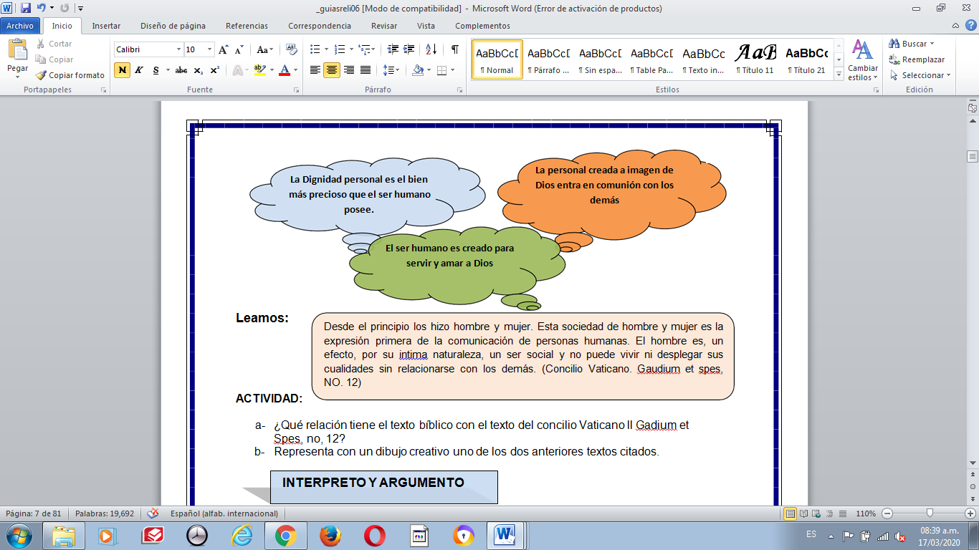Image resolution: width=979 pixels, height=550 pixels.
Task: Click the Bullets list icon
Action: pyautogui.click(x=315, y=49)
